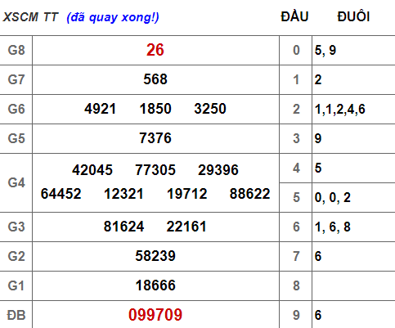This screenshot has height=328, width=395.
Task: Click the G7 result 568
Action: coord(155,79)
